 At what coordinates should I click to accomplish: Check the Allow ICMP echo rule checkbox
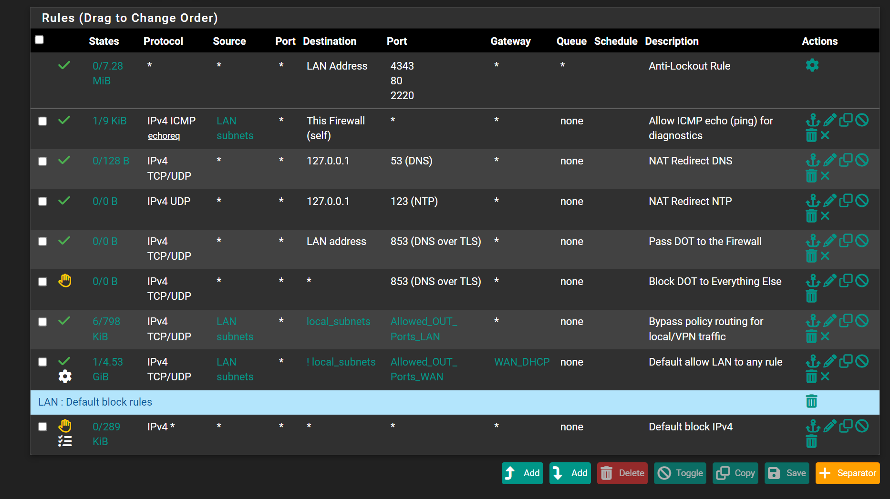coord(43,121)
